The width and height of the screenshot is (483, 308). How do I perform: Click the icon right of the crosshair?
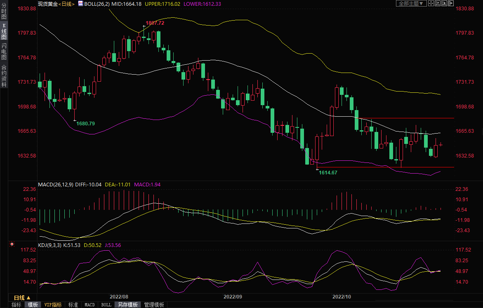(438, 3)
